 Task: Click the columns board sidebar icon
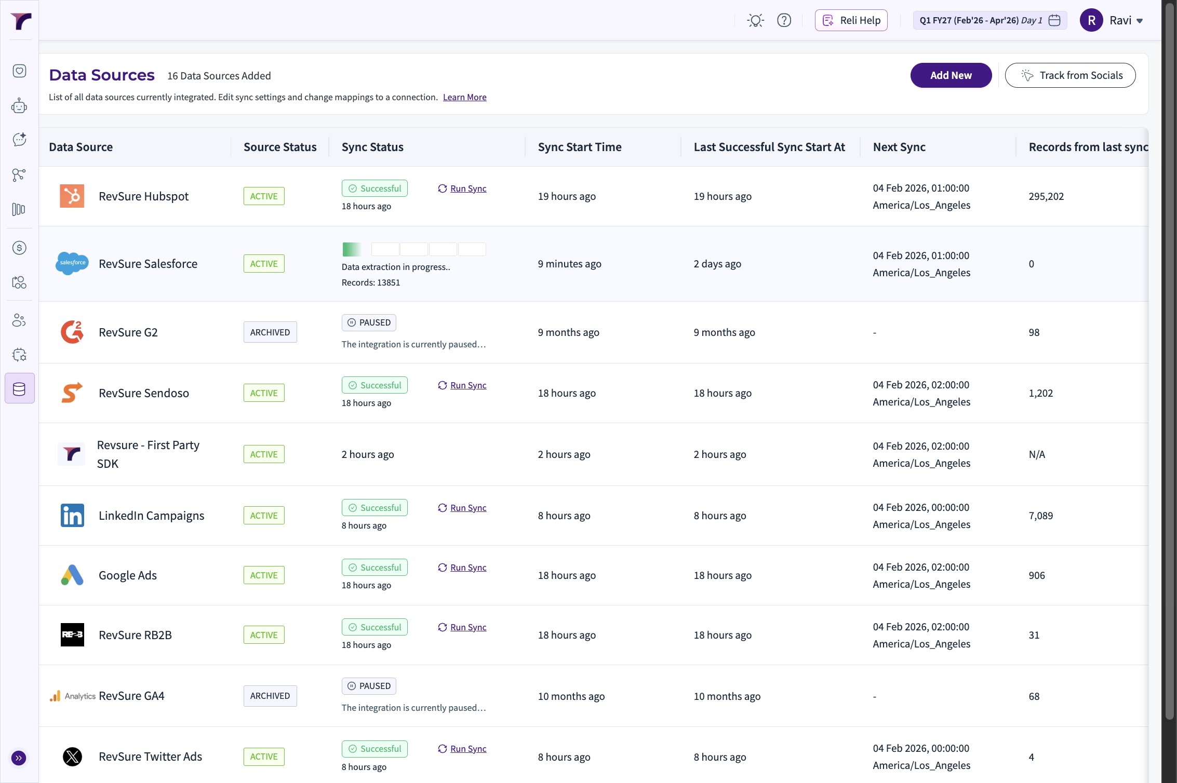pyautogui.click(x=19, y=209)
